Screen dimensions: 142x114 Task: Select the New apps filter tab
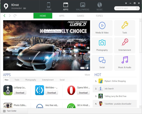(7, 80)
